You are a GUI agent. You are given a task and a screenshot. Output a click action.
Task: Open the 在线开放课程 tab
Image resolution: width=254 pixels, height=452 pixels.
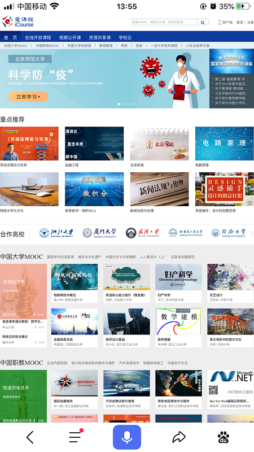(38, 37)
